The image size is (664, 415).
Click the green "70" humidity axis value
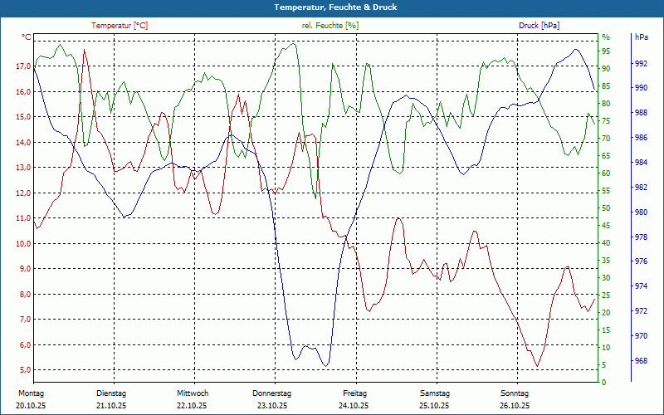(606, 139)
